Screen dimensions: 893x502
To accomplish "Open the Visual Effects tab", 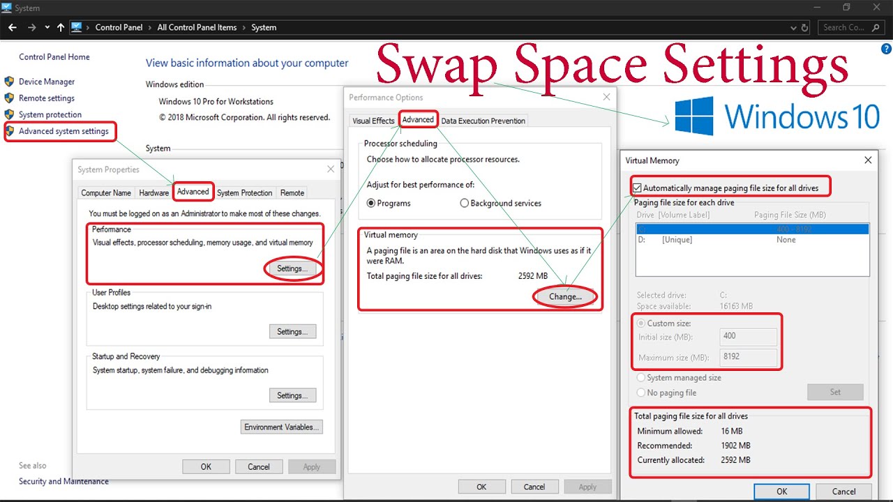I will 373,121.
